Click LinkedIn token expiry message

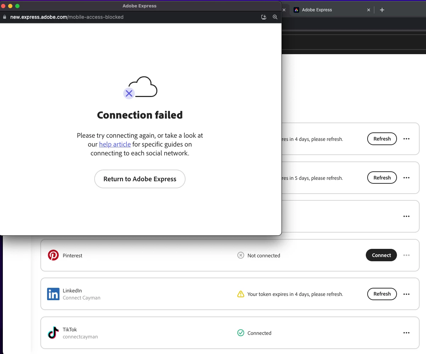[x=295, y=294]
